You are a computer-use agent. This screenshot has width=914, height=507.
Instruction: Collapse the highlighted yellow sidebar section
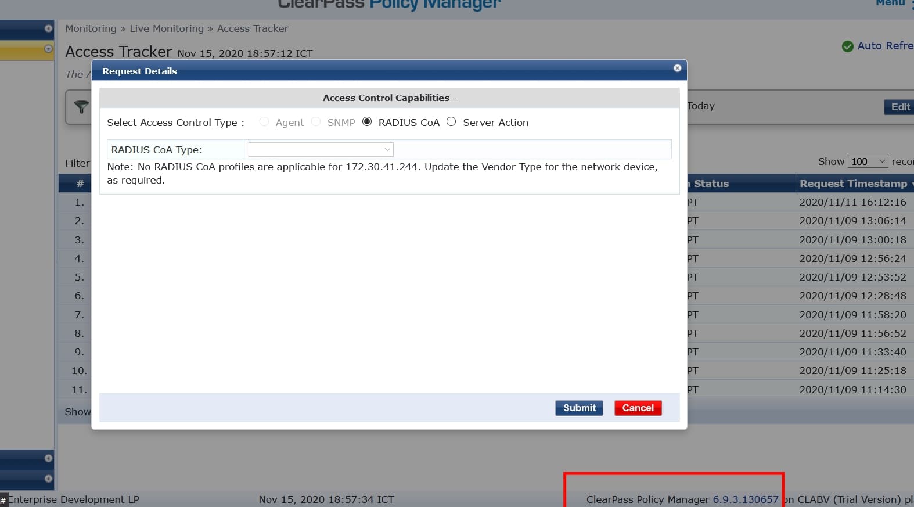coord(48,49)
